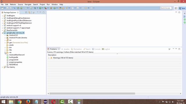Select project.properties file
This screenshot has height=104, width=186.
coord(15,62)
